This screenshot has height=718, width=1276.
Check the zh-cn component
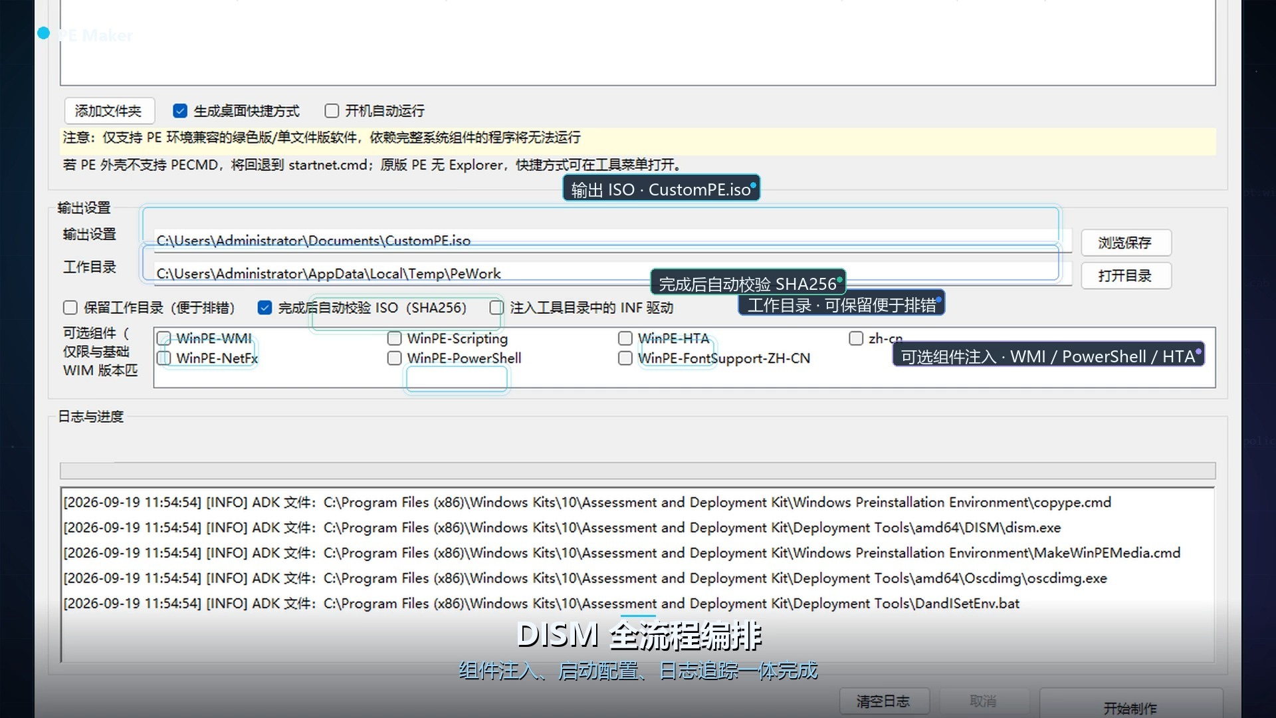856,338
